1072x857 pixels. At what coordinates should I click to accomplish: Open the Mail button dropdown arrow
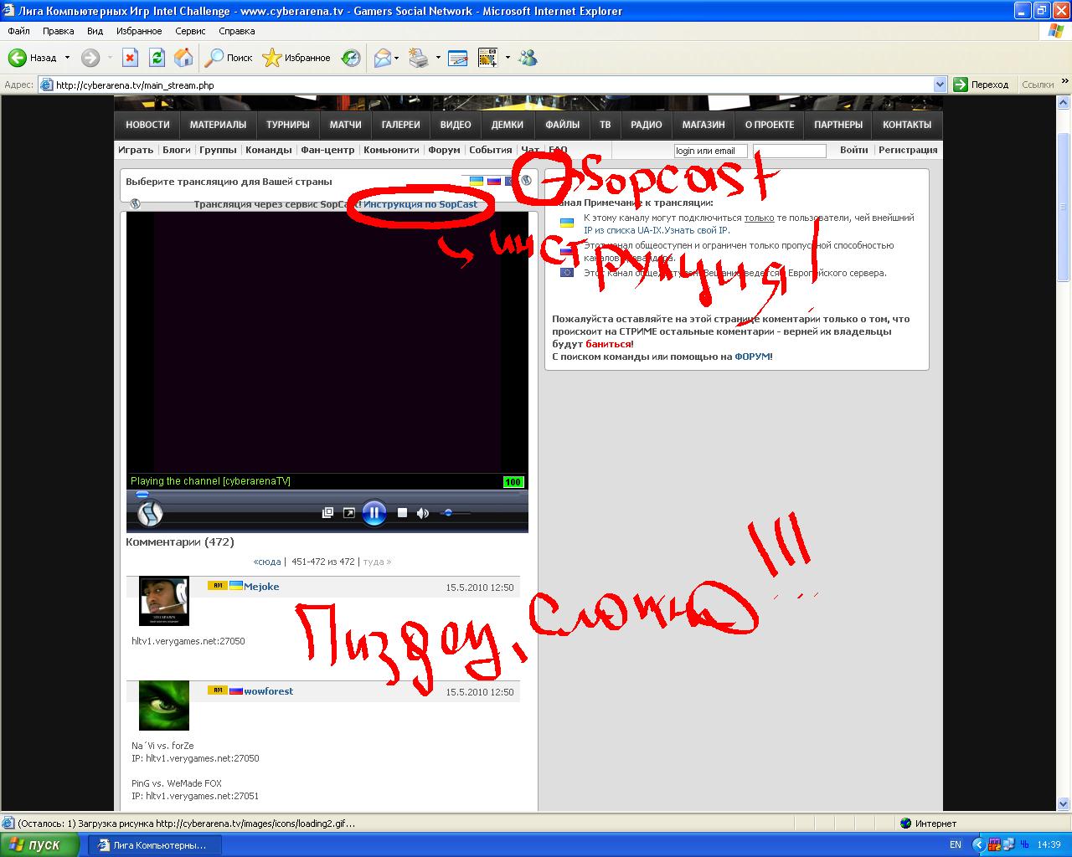[x=397, y=58]
